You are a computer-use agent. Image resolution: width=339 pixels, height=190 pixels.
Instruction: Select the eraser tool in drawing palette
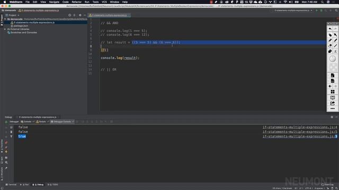330,46
